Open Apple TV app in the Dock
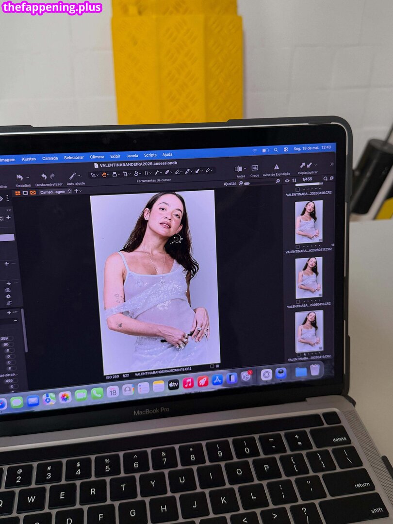 173,384
